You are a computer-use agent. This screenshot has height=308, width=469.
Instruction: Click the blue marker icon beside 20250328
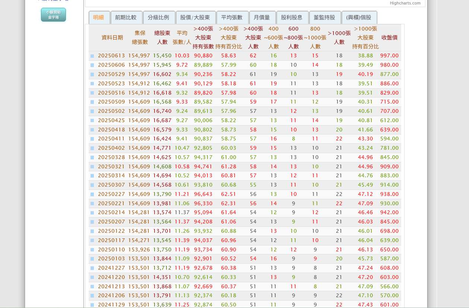92,157
